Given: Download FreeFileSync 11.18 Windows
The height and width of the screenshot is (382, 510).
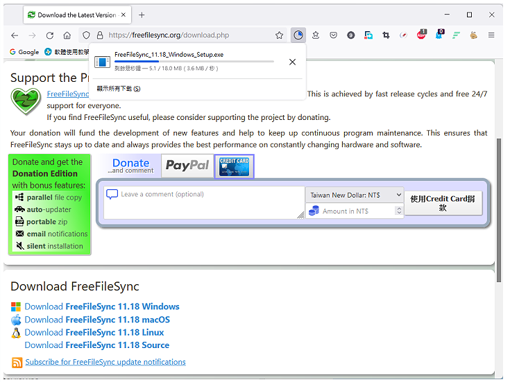Looking at the screenshot, I should point(102,306).
